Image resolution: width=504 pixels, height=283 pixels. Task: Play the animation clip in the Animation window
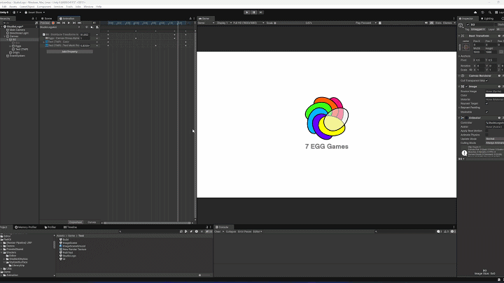(x=69, y=23)
